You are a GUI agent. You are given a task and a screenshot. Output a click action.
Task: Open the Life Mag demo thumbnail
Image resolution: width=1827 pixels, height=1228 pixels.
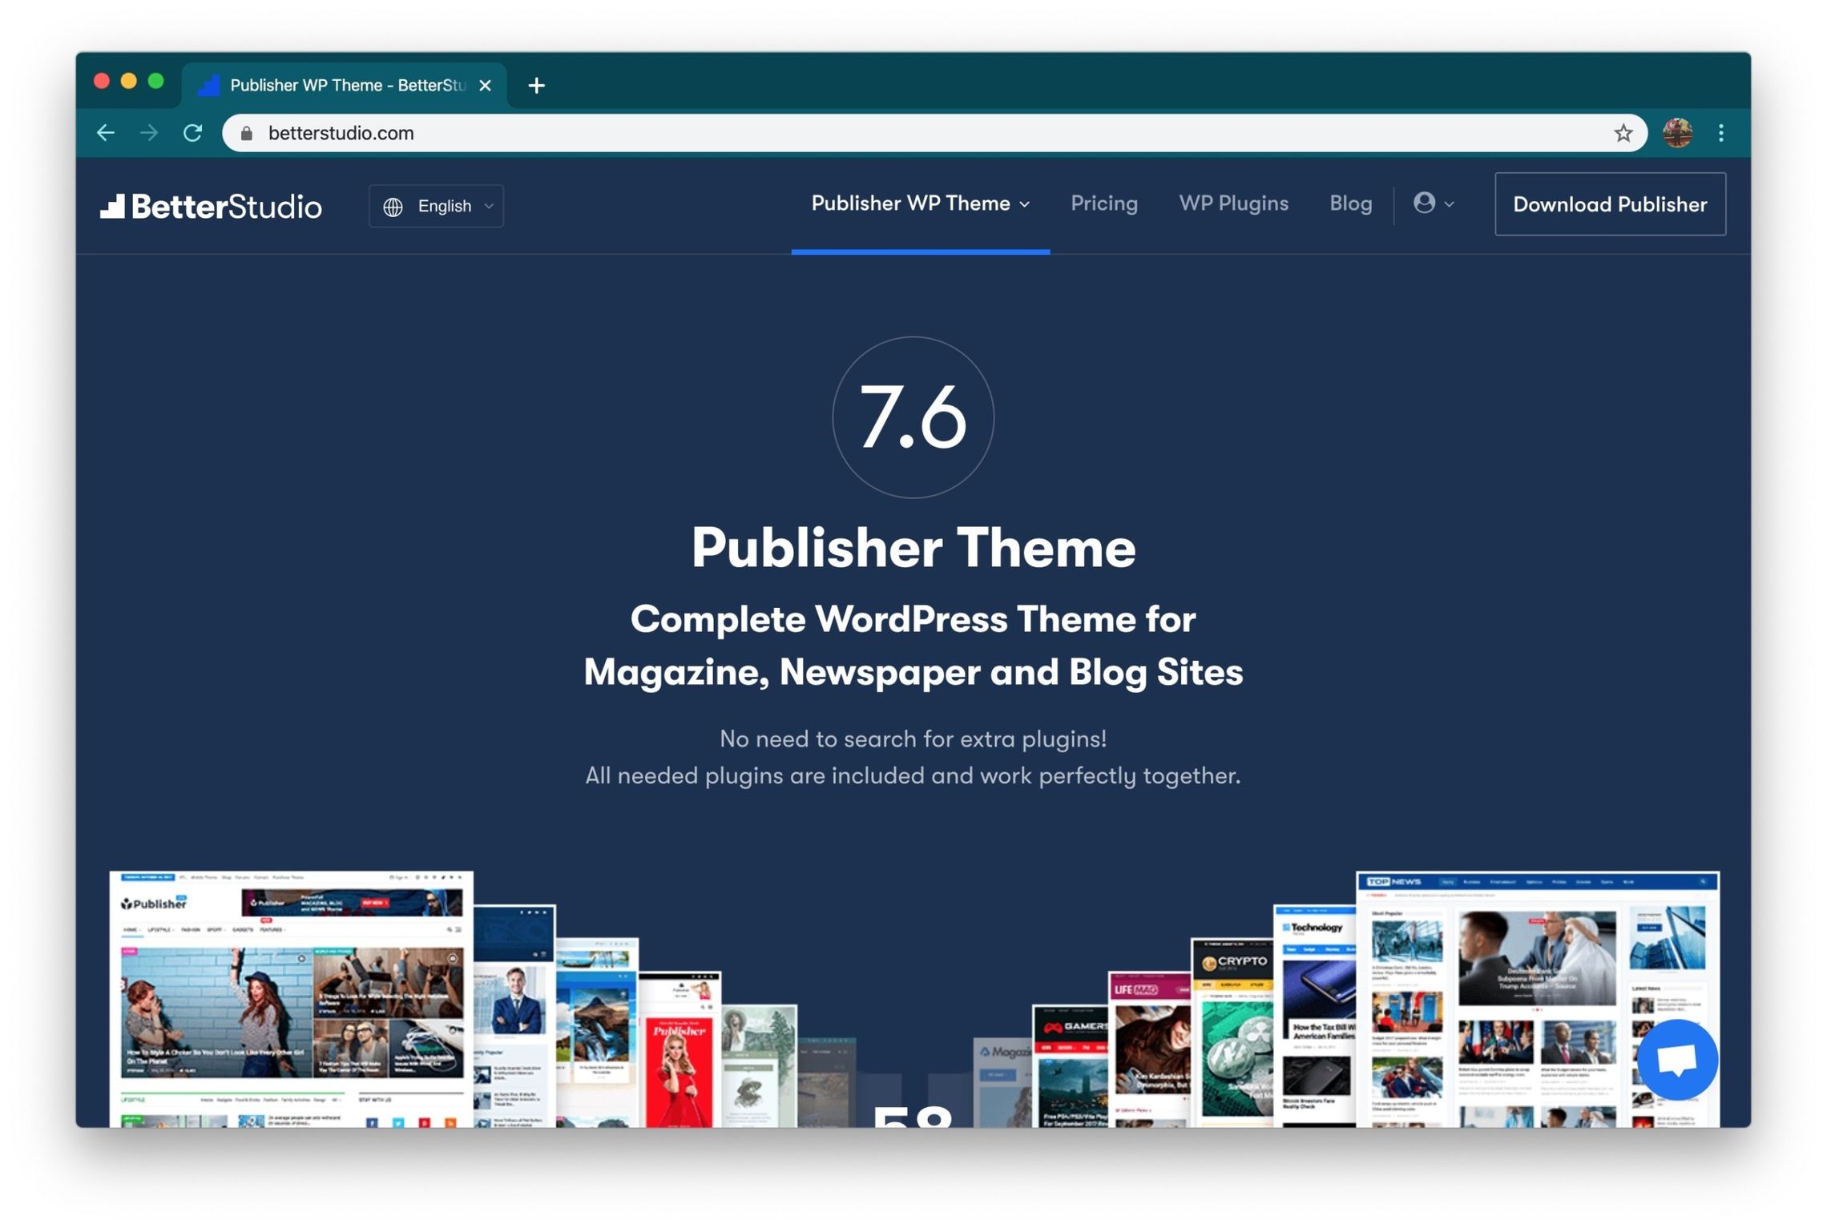(1149, 1049)
